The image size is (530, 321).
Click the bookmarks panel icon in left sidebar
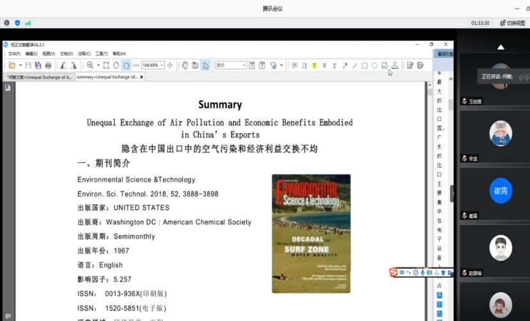pyautogui.click(x=8, y=87)
